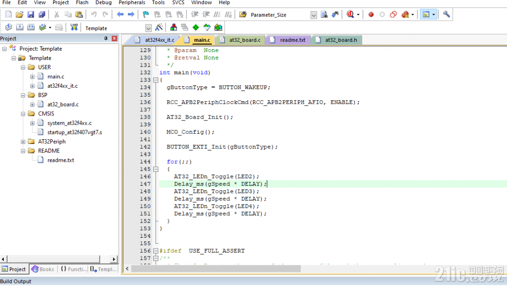Navigate backwards with the blue left arrow
The image size is (507, 286).
120,15
